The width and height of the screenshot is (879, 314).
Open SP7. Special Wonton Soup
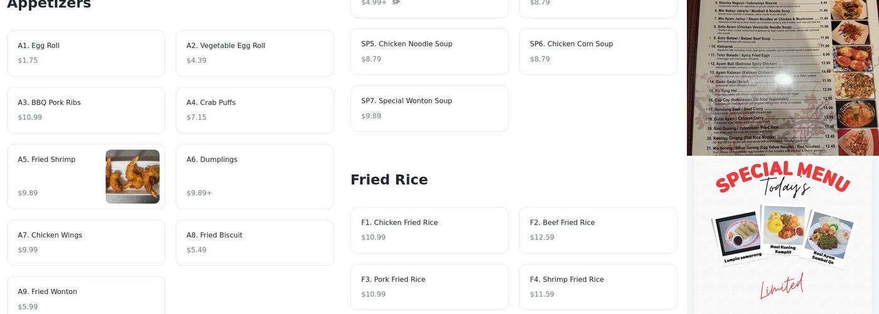[x=429, y=109]
